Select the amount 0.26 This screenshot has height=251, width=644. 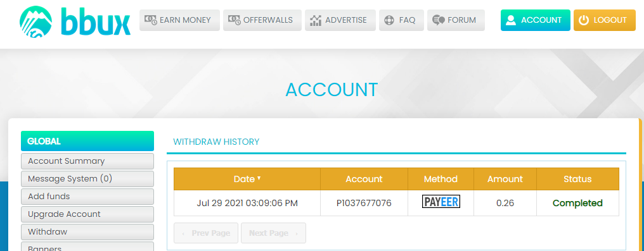(505, 203)
